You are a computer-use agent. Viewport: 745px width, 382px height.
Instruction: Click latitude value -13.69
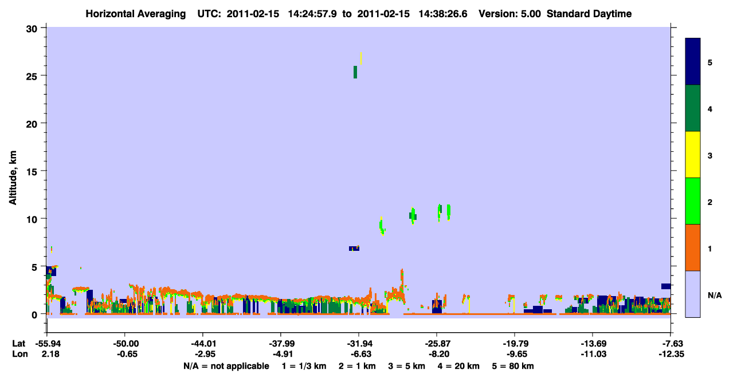[x=593, y=344]
